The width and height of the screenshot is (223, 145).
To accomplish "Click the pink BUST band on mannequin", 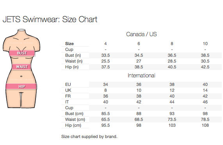I will (22, 53).
